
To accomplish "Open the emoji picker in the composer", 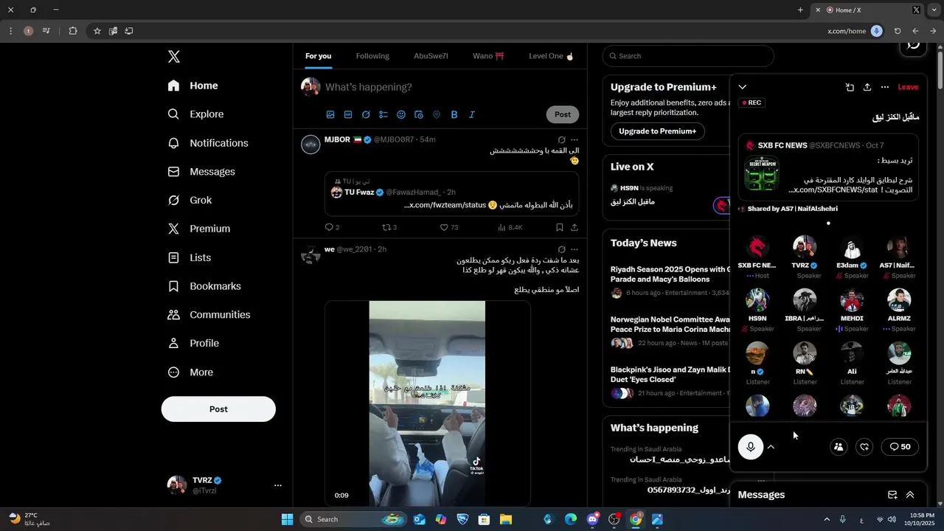I will click(401, 114).
